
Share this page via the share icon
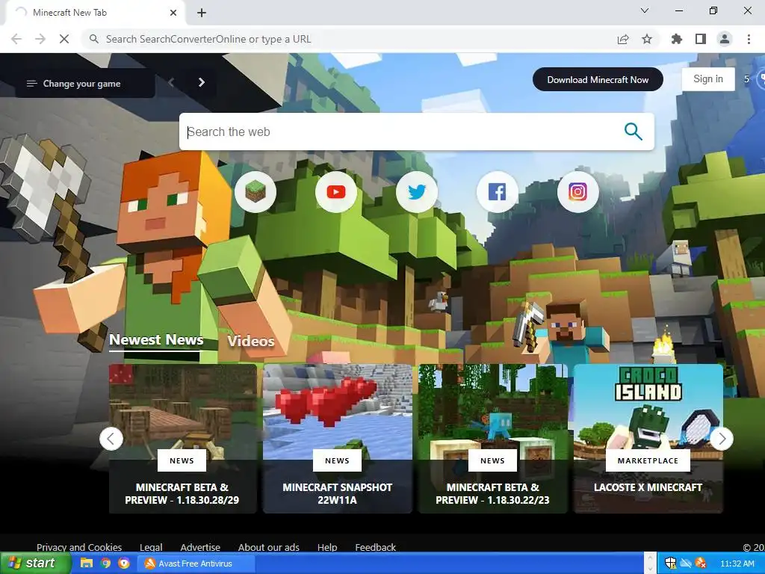tap(623, 39)
